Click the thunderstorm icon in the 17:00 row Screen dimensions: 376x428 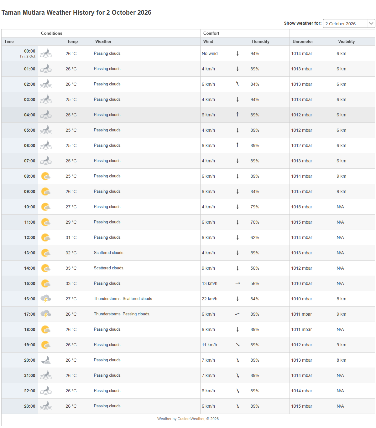46,314
